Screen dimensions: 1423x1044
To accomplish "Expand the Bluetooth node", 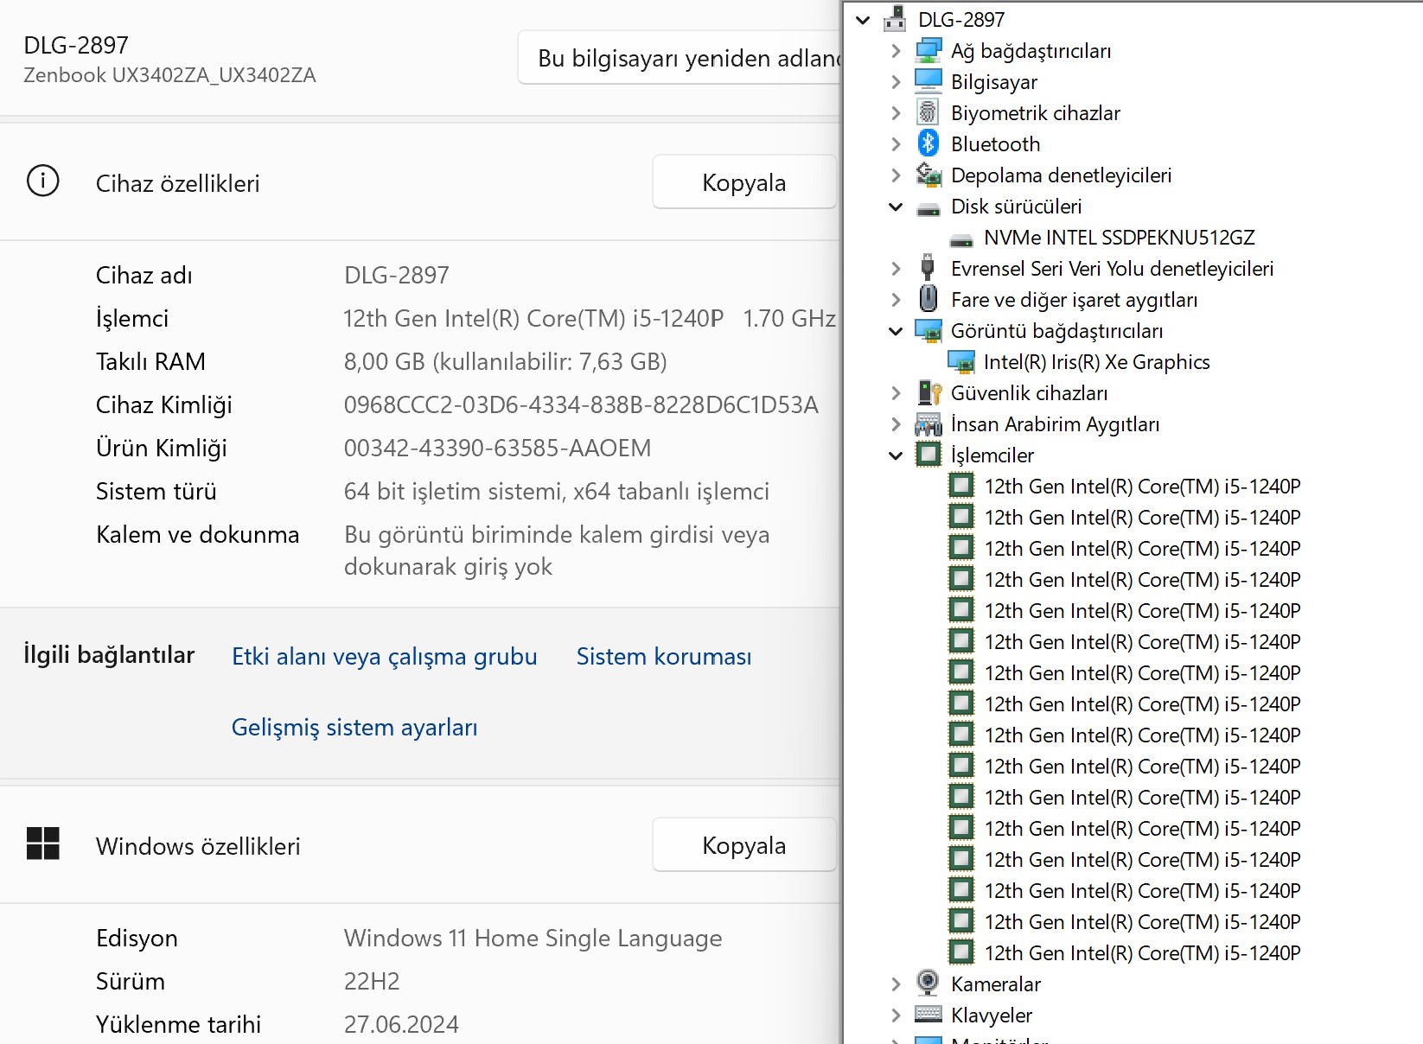I will click(x=896, y=144).
